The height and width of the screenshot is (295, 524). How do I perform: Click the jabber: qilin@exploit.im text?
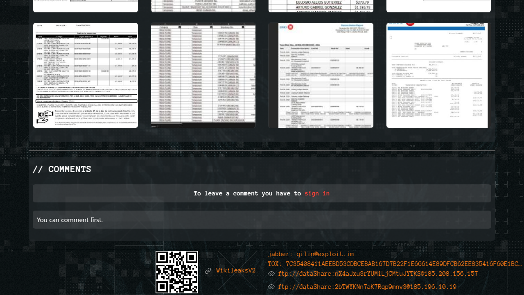[311, 254]
